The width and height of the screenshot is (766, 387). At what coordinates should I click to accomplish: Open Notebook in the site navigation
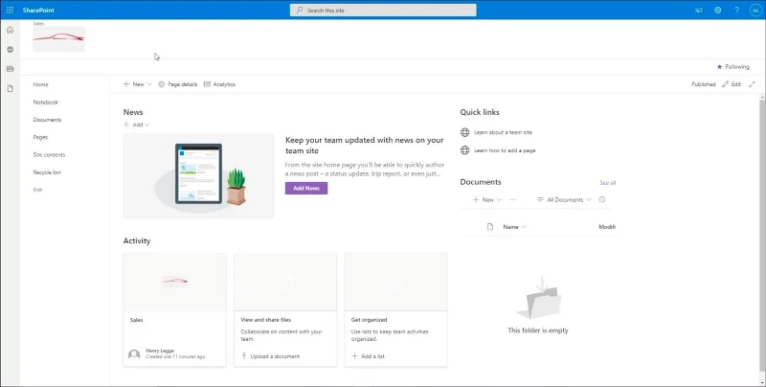[45, 102]
